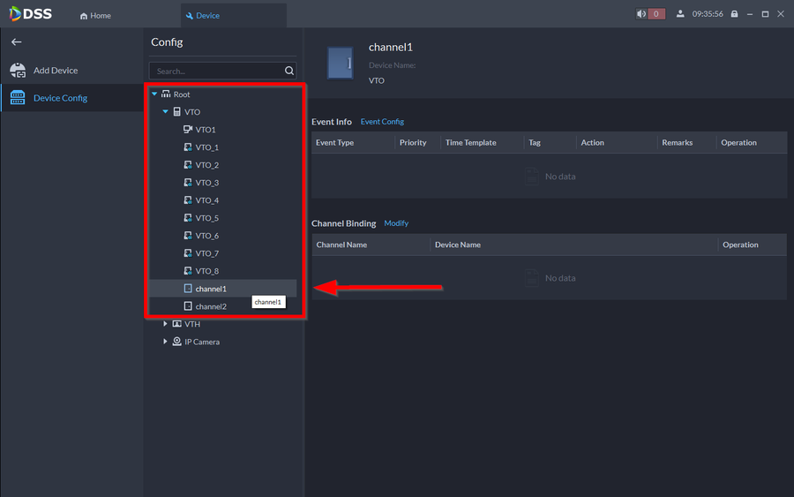Switch to the Home tab
The width and height of the screenshot is (794, 497).
(95, 16)
